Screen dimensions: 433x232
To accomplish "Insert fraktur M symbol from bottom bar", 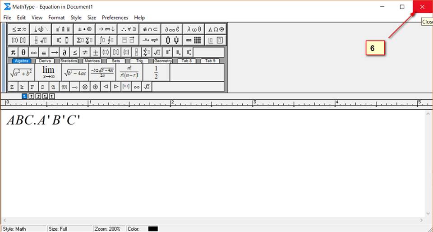I will [64, 87].
